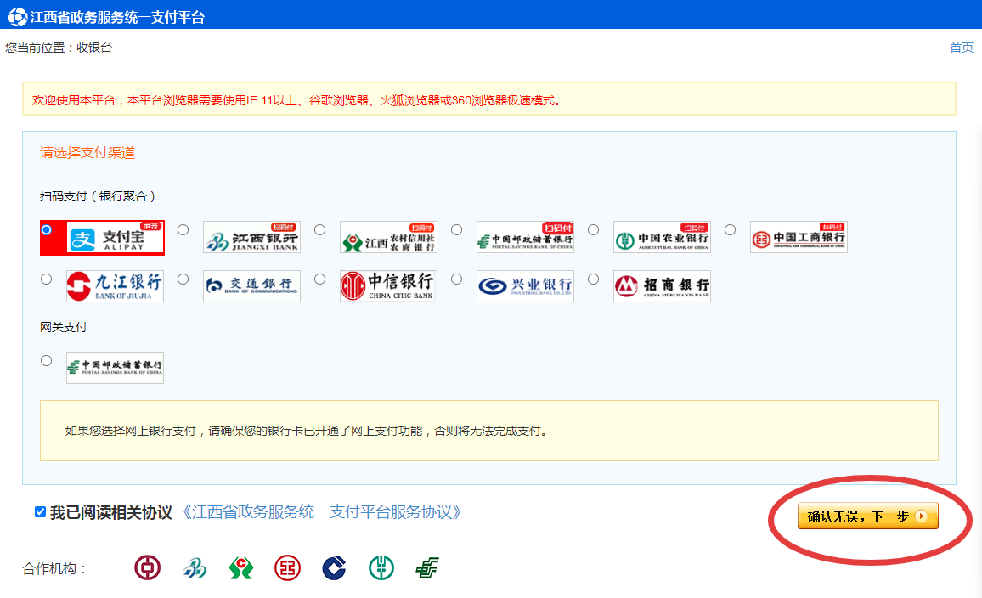This screenshot has width=982, height=598.
Task: Go to 首页 home link
Action: coord(962,48)
